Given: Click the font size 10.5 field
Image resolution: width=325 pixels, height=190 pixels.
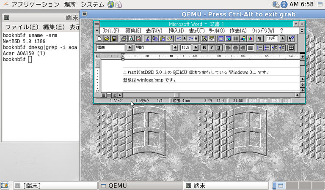Looking at the screenshot, I should tap(186, 48).
